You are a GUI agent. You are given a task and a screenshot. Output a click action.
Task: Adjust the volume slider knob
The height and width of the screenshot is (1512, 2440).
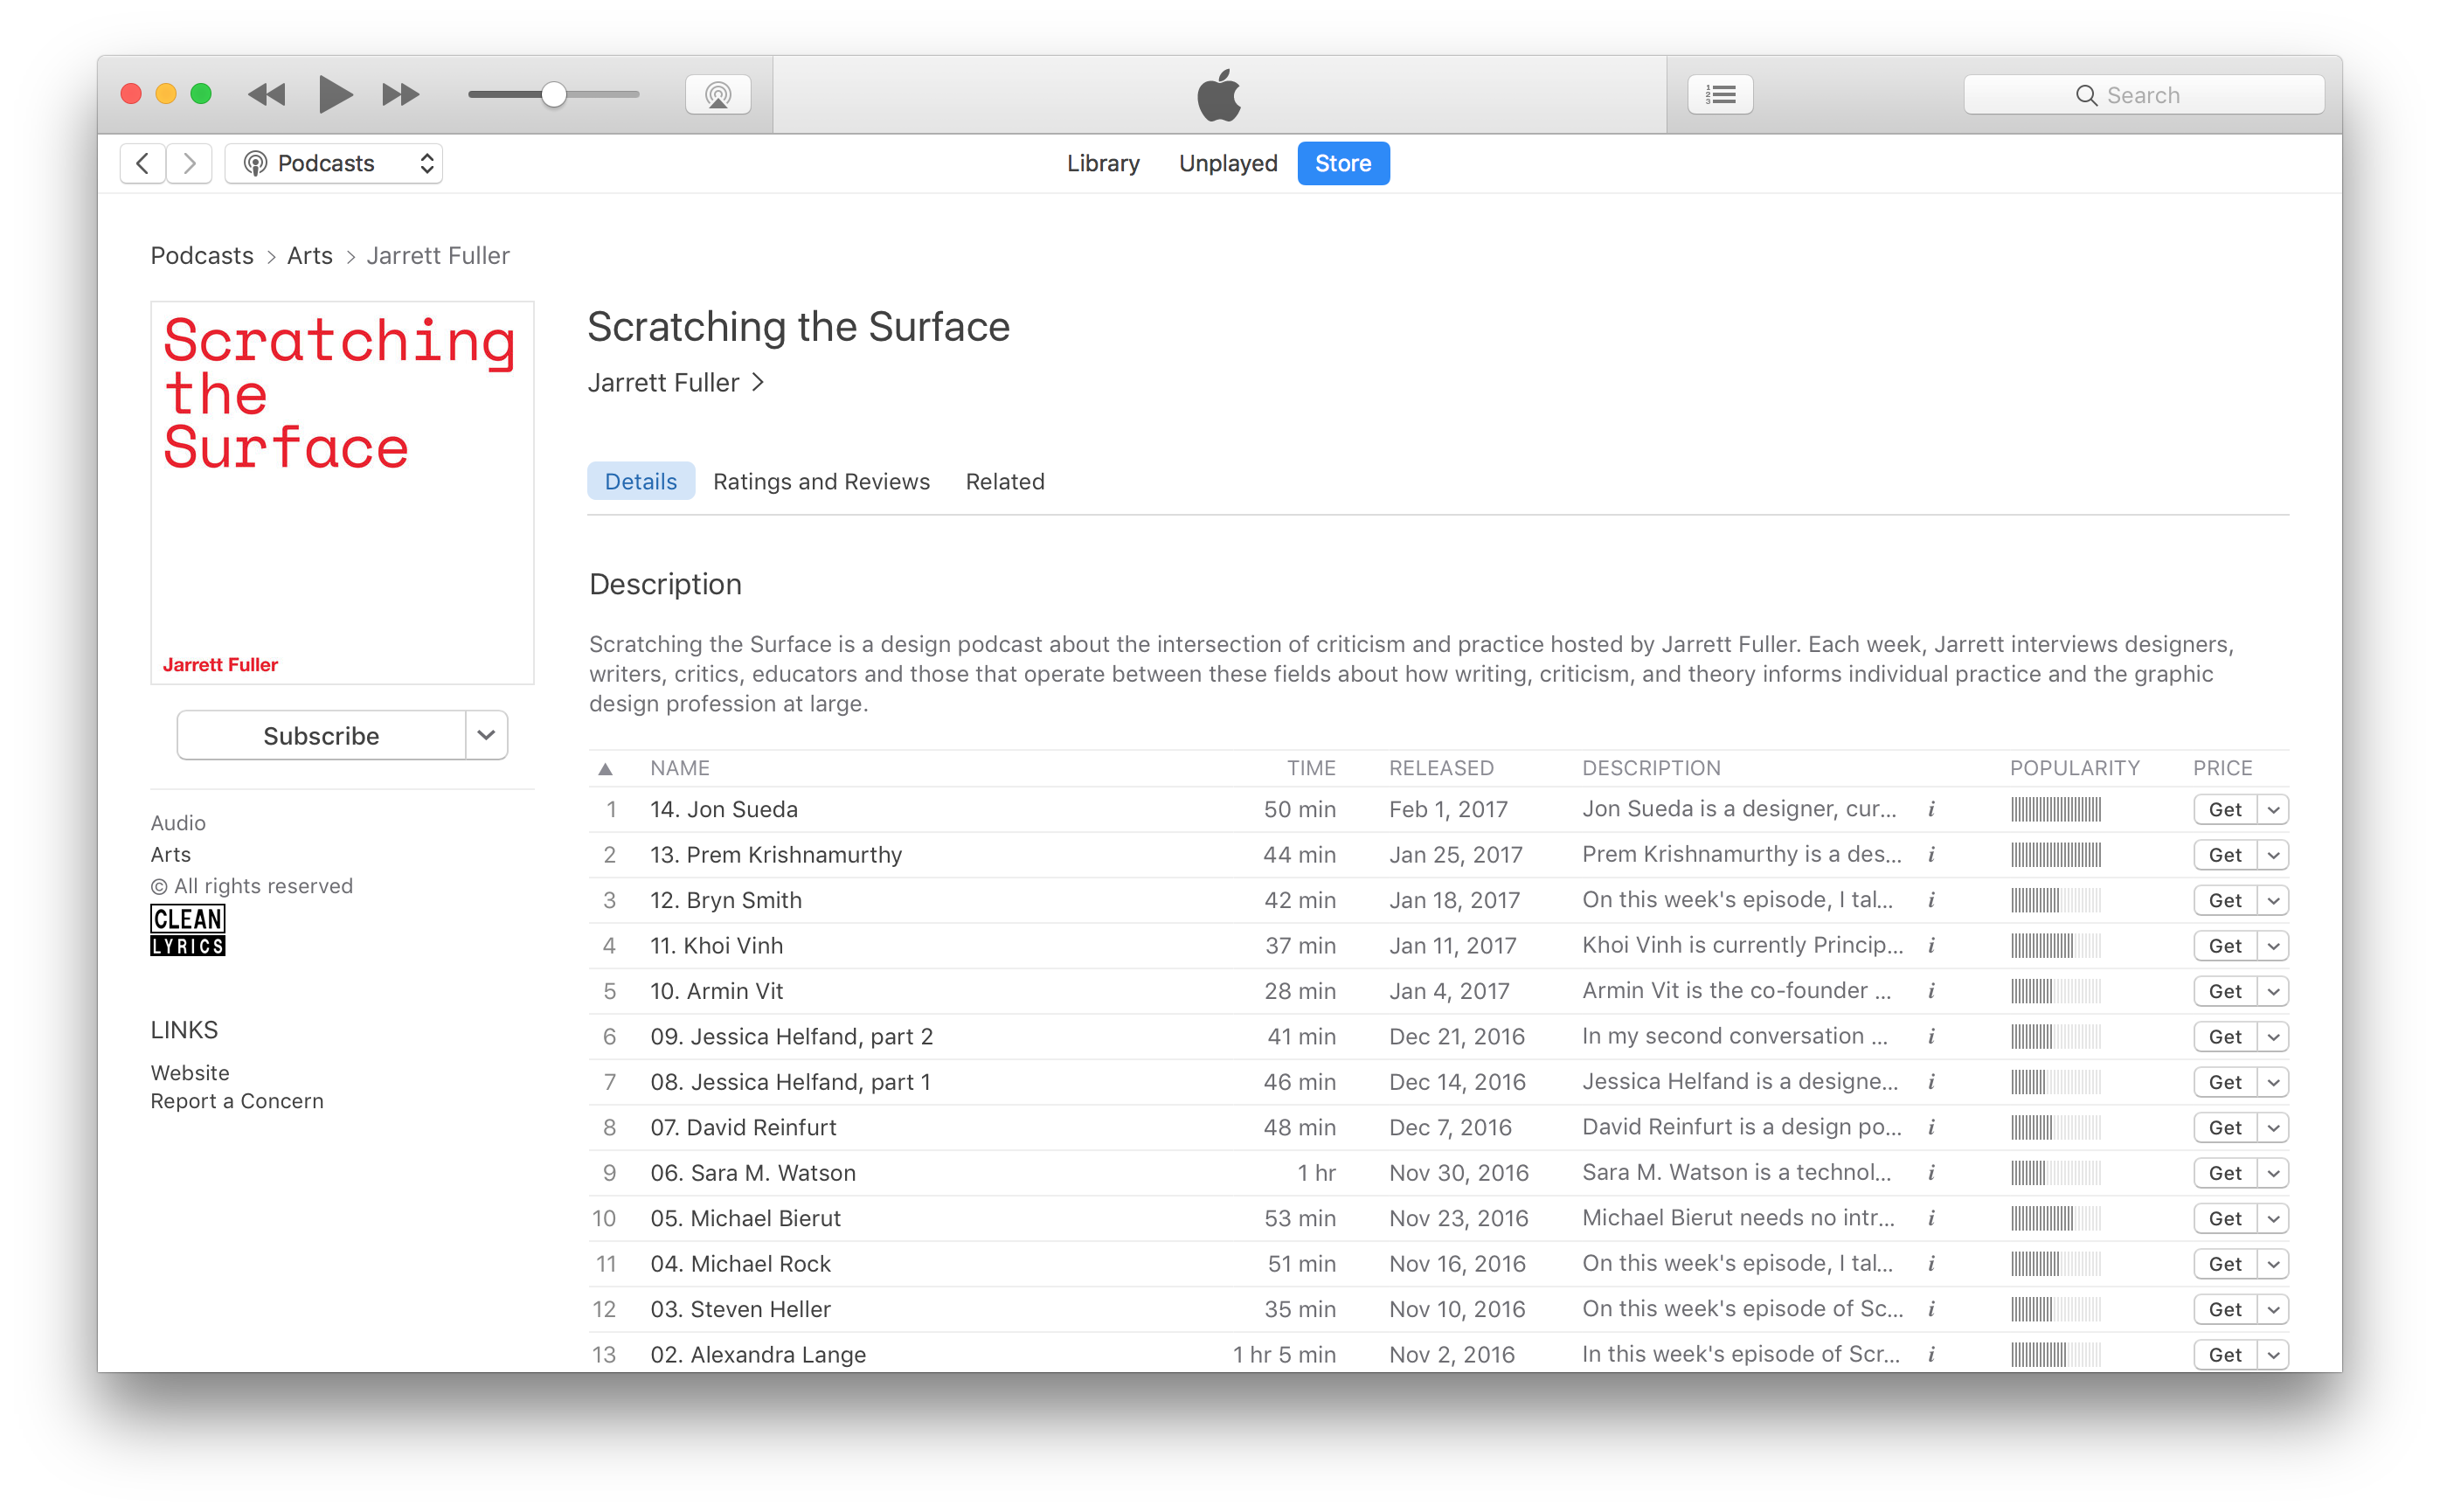tap(554, 95)
